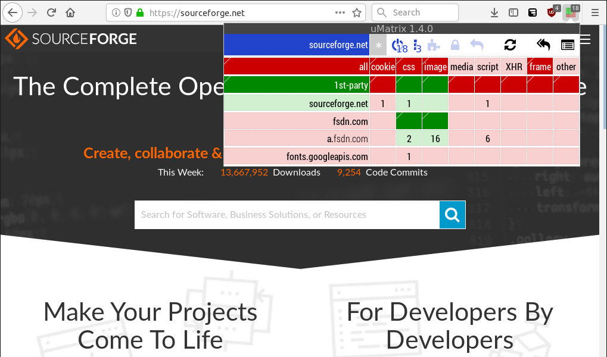Toggle the css cell for fonts.googleapis.com
The height and width of the screenshot is (357, 607).
(409, 156)
